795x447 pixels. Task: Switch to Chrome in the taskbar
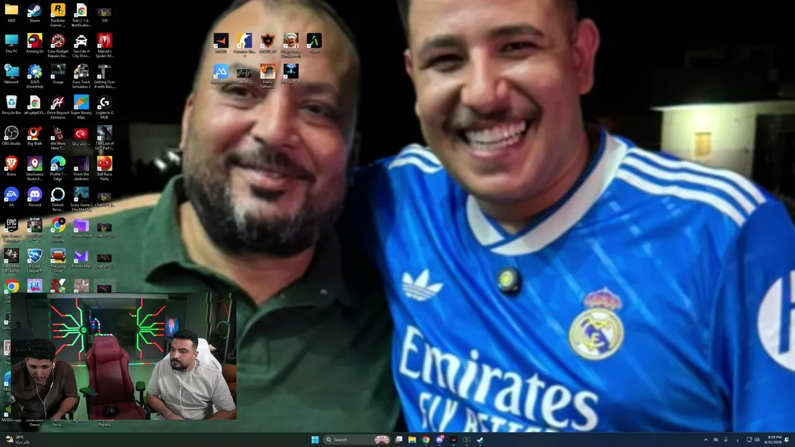coord(425,440)
